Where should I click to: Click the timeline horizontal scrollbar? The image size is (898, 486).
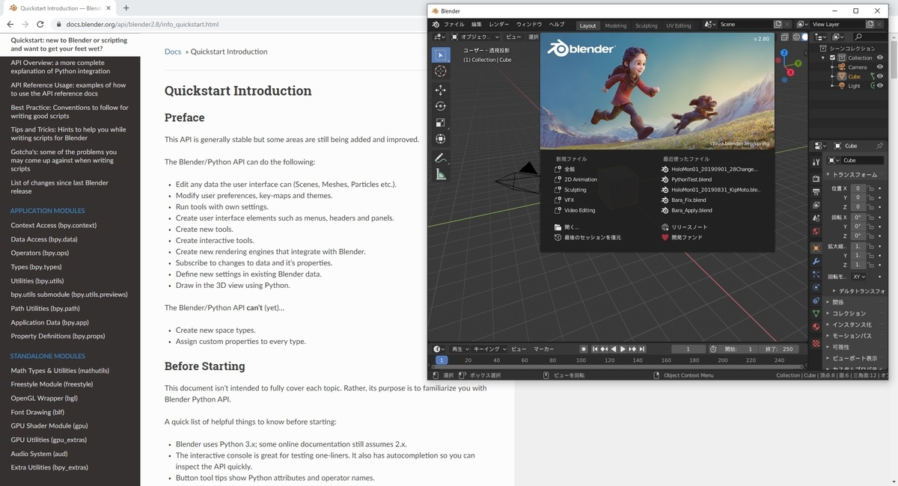click(x=618, y=367)
